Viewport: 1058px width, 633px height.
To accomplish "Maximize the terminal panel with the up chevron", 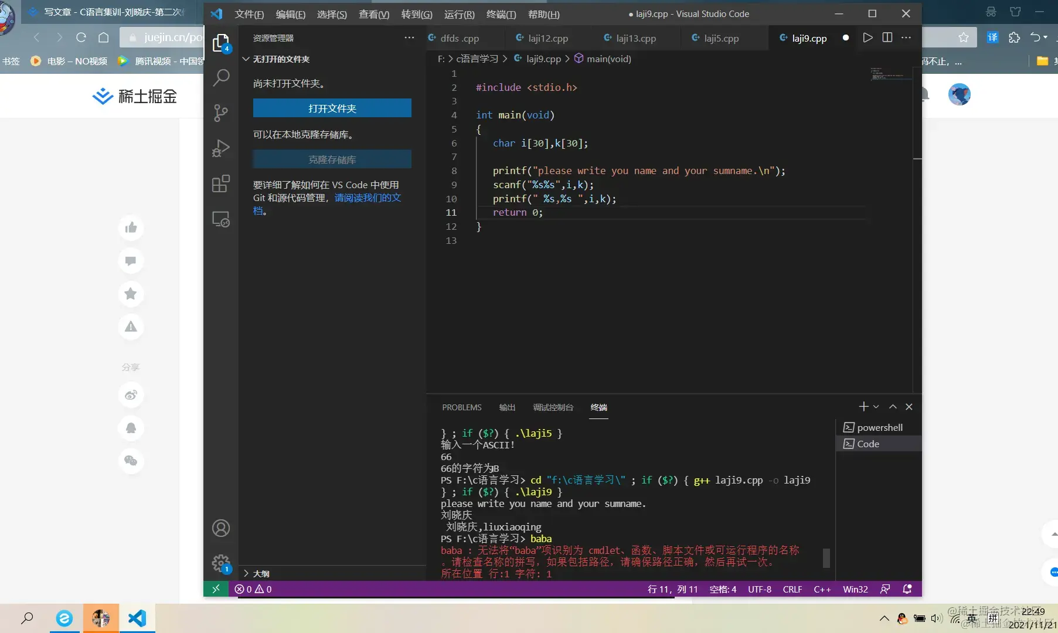I will coord(893,407).
